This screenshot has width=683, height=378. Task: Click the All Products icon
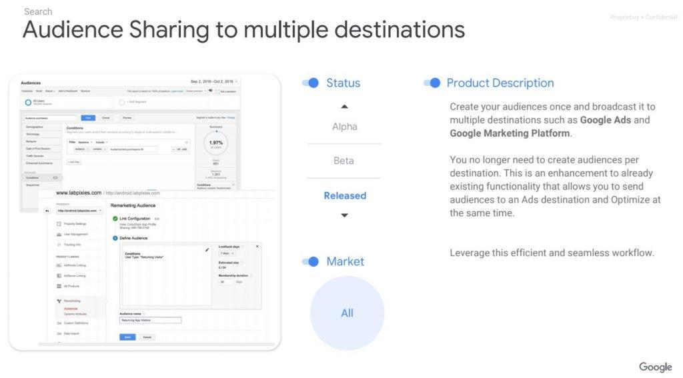[59, 286]
